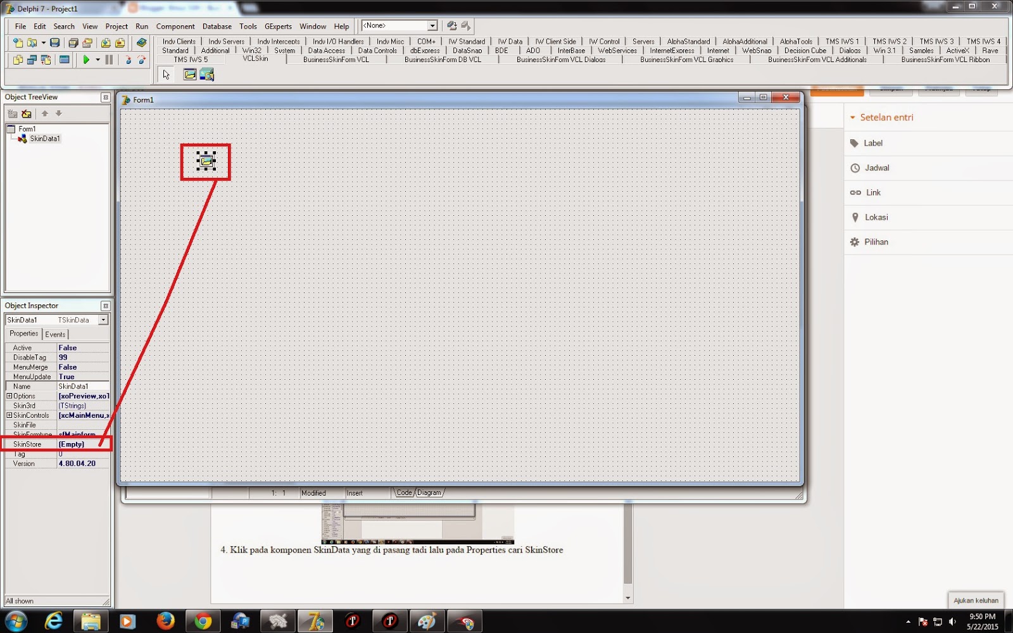Expand the SkinControls property
This screenshot has width=1013, height=633.
[x=9, y=415]
